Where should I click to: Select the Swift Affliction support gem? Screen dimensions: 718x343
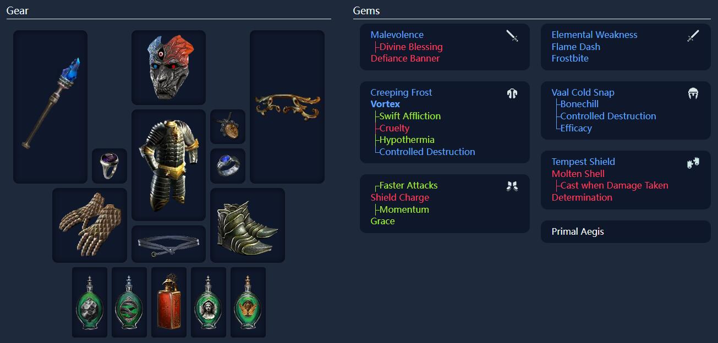click(410, 116)
